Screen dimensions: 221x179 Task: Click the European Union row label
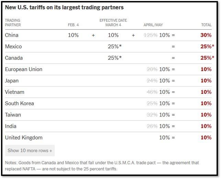(24, 69)
